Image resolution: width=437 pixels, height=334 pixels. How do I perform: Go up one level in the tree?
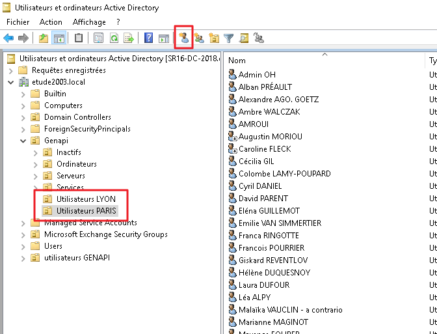(44, 38)
